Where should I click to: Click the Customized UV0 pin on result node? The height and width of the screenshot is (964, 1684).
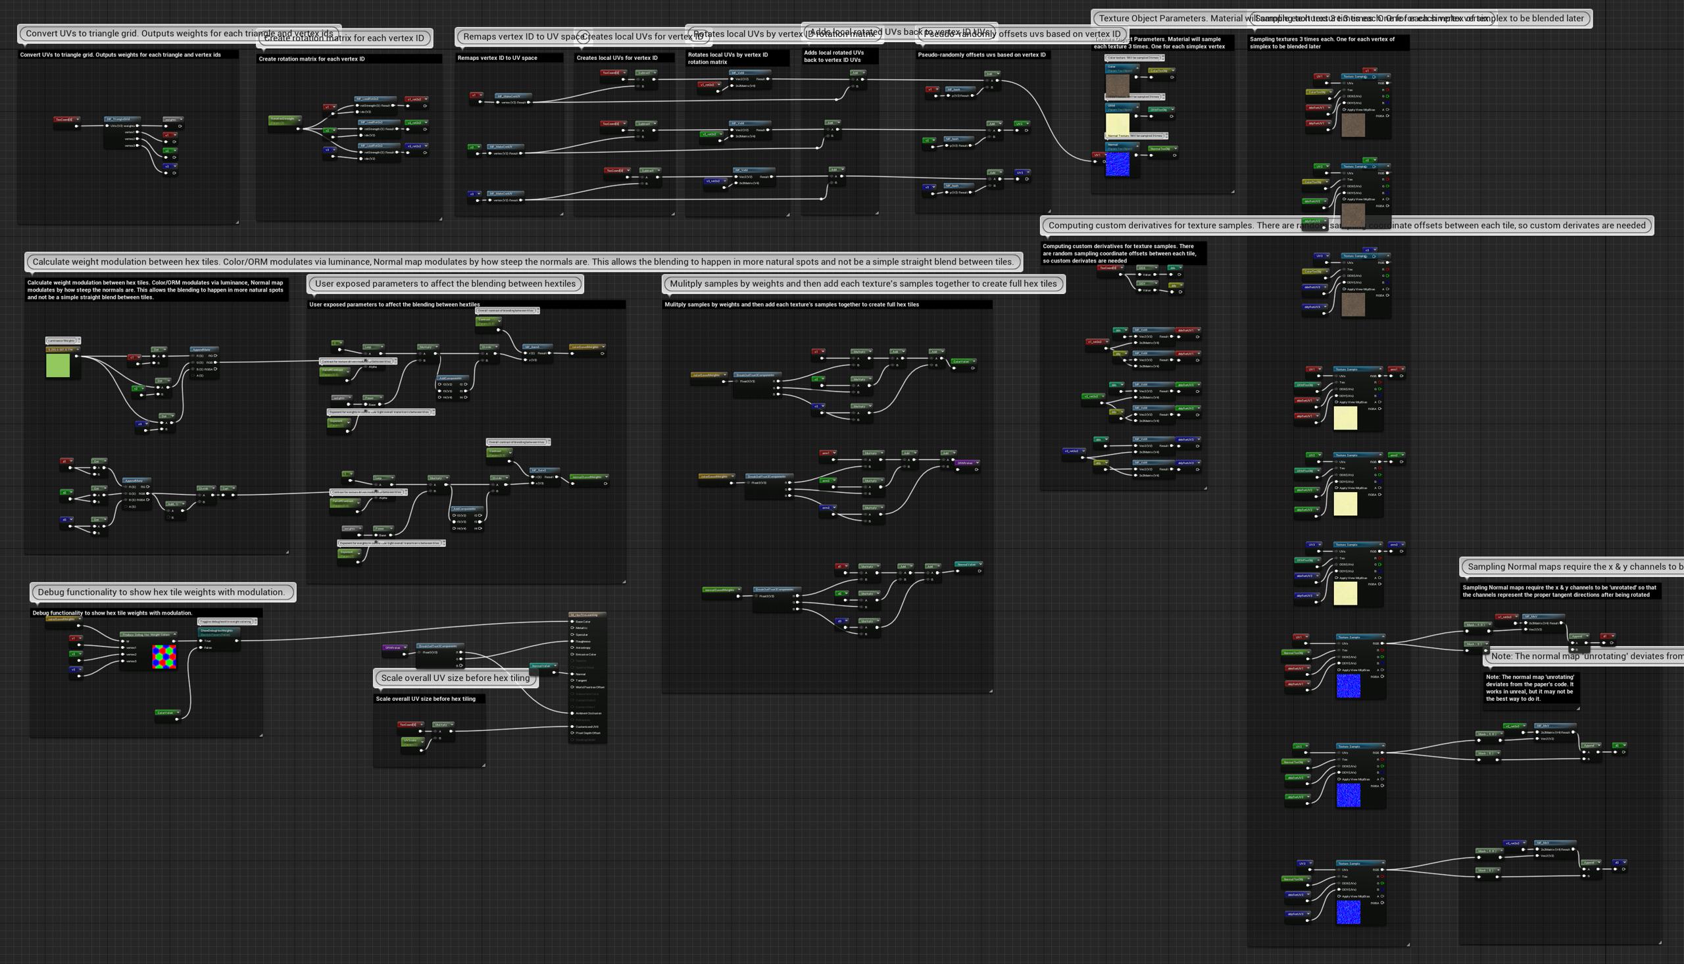point(572,726)
